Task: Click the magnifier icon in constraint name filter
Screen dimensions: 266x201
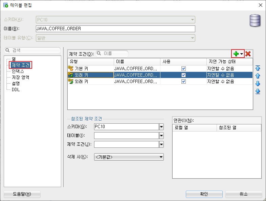Action: (x=99, y=54)
